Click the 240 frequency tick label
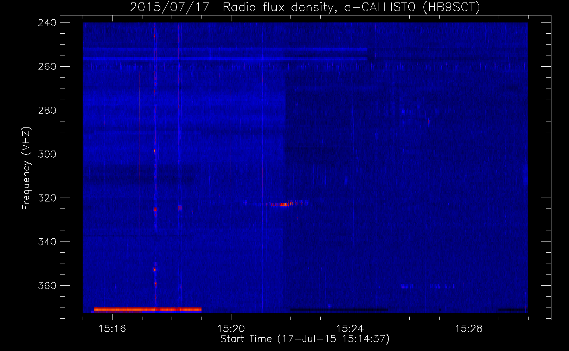This screenshot has width=569, height=351. click(x=47, y=22)
